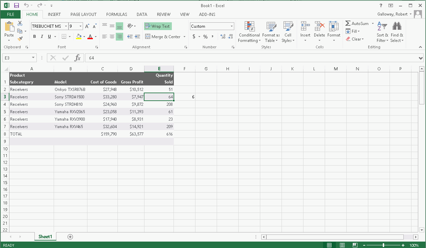Switch to the DATA tab
This screenshot has width=426, height=248.
[x=142, y=14]
